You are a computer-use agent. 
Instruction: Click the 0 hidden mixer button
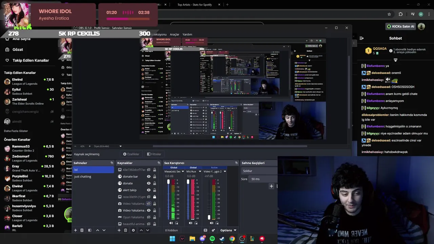[172, 230]
